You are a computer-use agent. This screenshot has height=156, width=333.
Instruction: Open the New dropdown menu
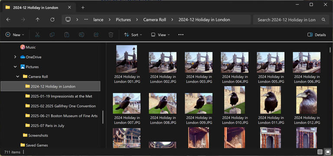click(15, 35)
